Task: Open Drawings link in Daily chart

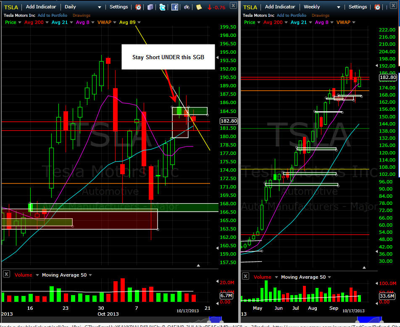Action: pyautogui.click(x=82, y=15)
